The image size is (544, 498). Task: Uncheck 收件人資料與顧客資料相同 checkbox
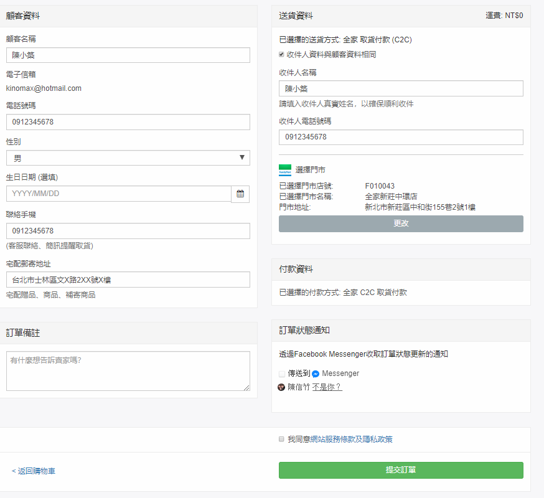pos(282,55)
